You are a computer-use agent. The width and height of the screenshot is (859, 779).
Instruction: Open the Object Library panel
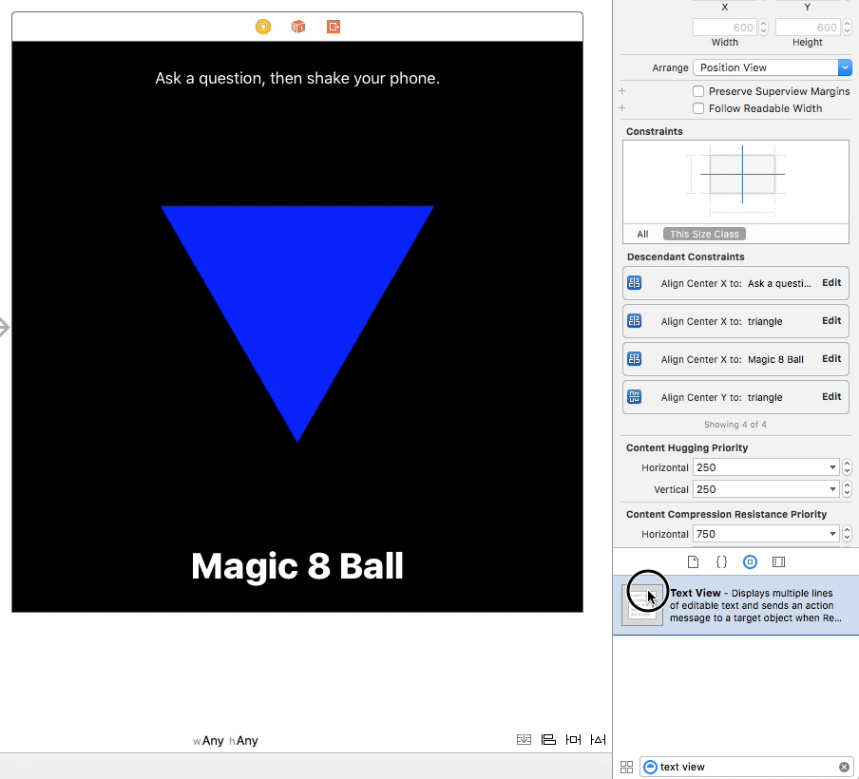[750, 561]
